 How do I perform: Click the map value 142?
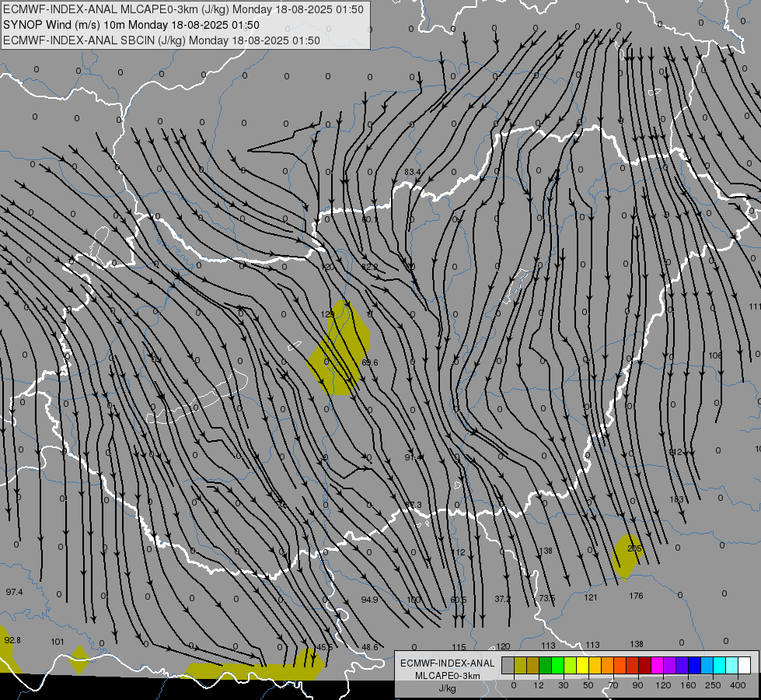click(675, 452)
